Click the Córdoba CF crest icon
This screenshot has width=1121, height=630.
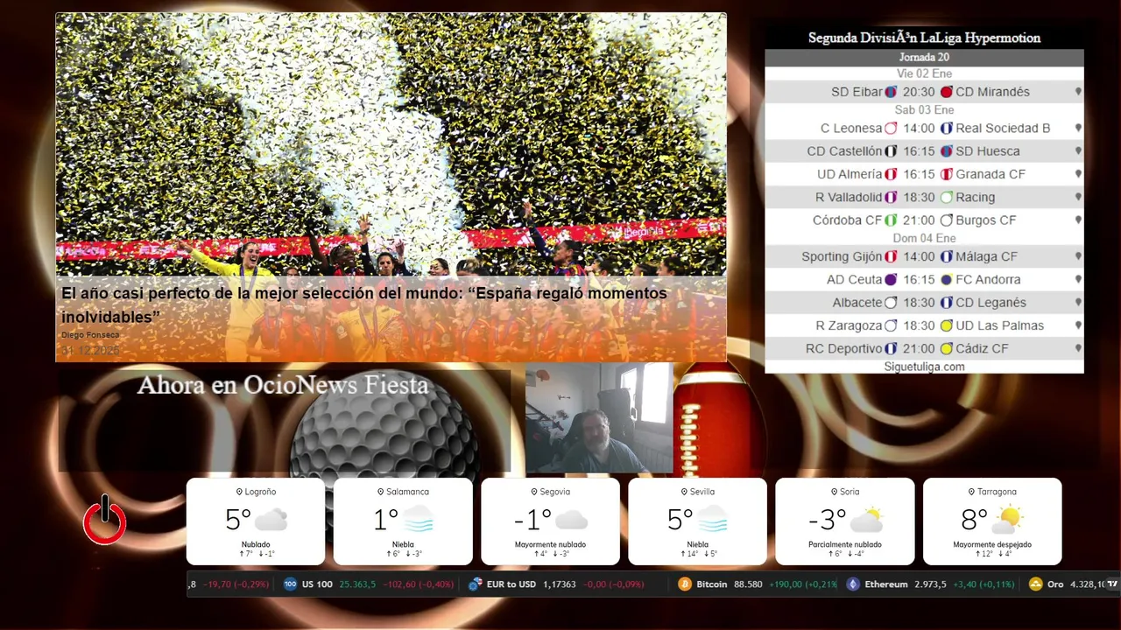(892, 220)
